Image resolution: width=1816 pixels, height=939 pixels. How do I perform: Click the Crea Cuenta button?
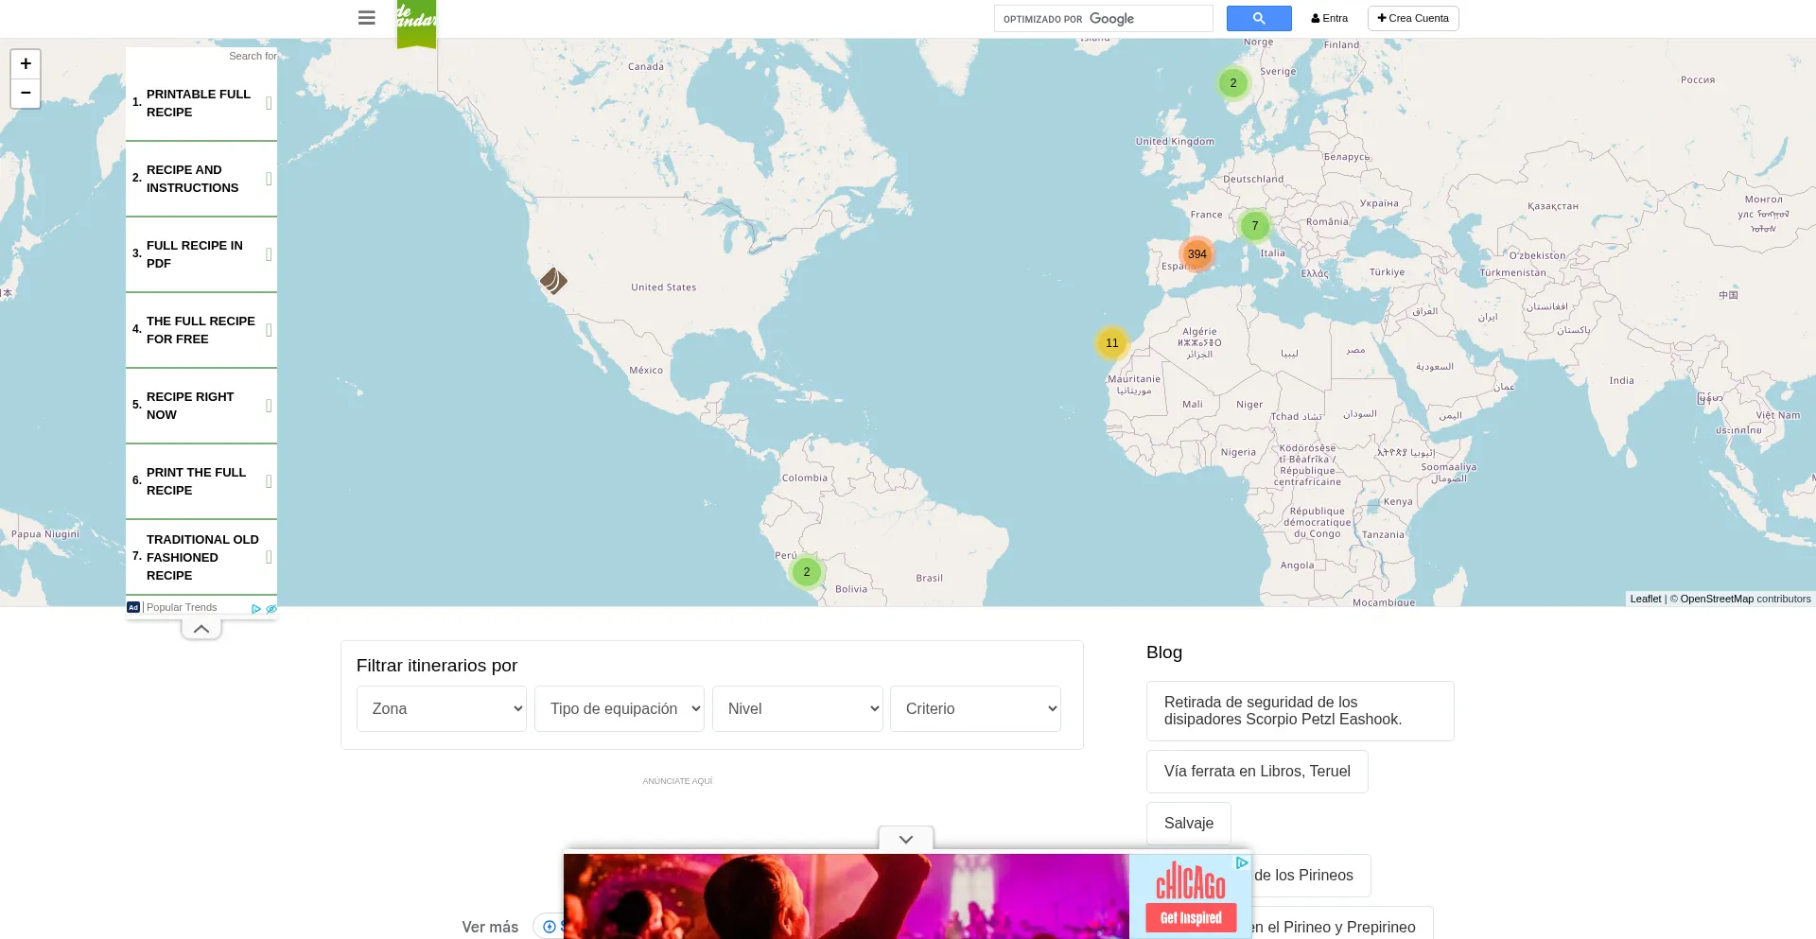1413,18
